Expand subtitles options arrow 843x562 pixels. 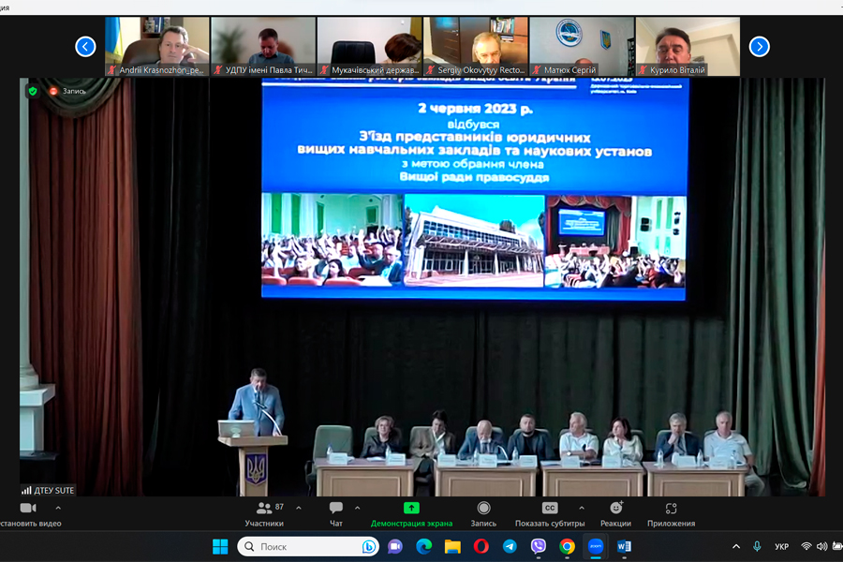[582, 508]
